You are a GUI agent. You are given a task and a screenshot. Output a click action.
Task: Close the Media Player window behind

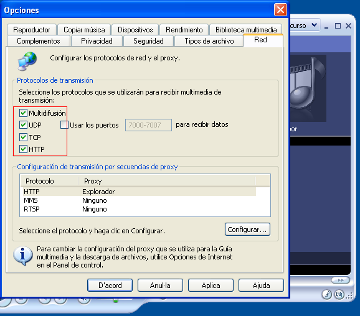pos(348,26)
